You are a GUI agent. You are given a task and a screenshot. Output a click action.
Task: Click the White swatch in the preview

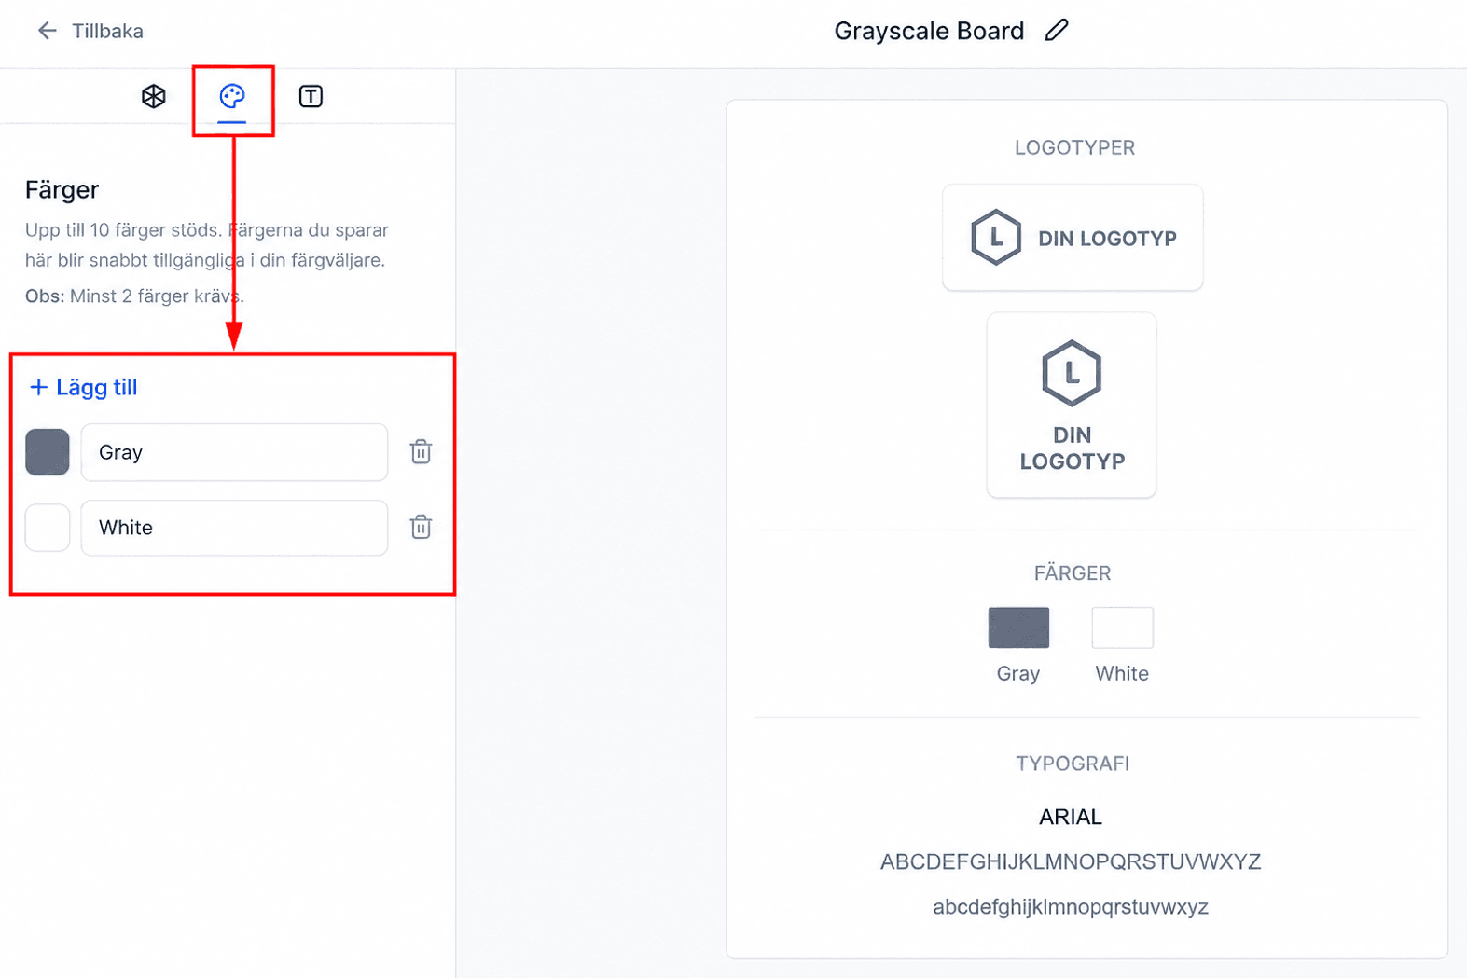click(1122, 627)
